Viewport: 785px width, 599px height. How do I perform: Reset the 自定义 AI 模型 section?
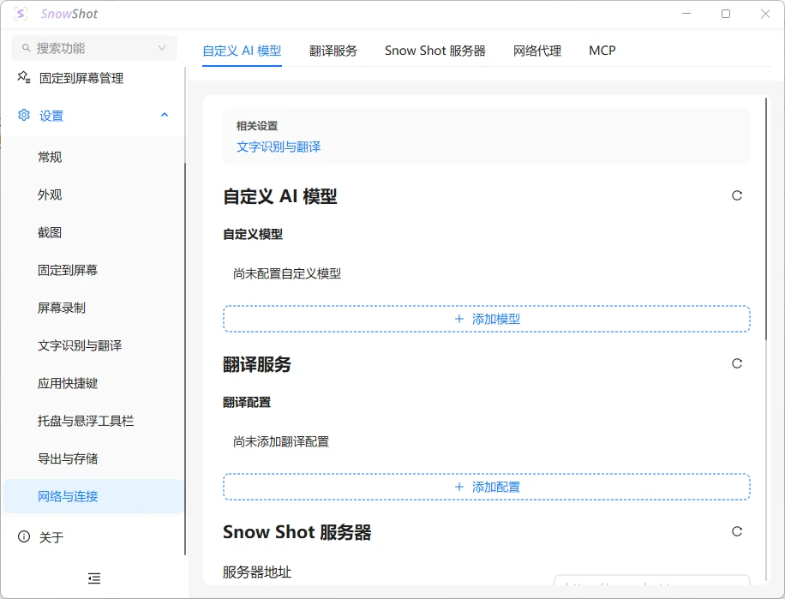(737, 195)
